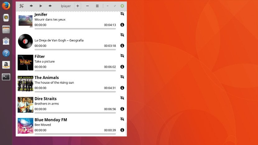
Task: Click the Bee Moved song title
Action: [x=43, y=125]
